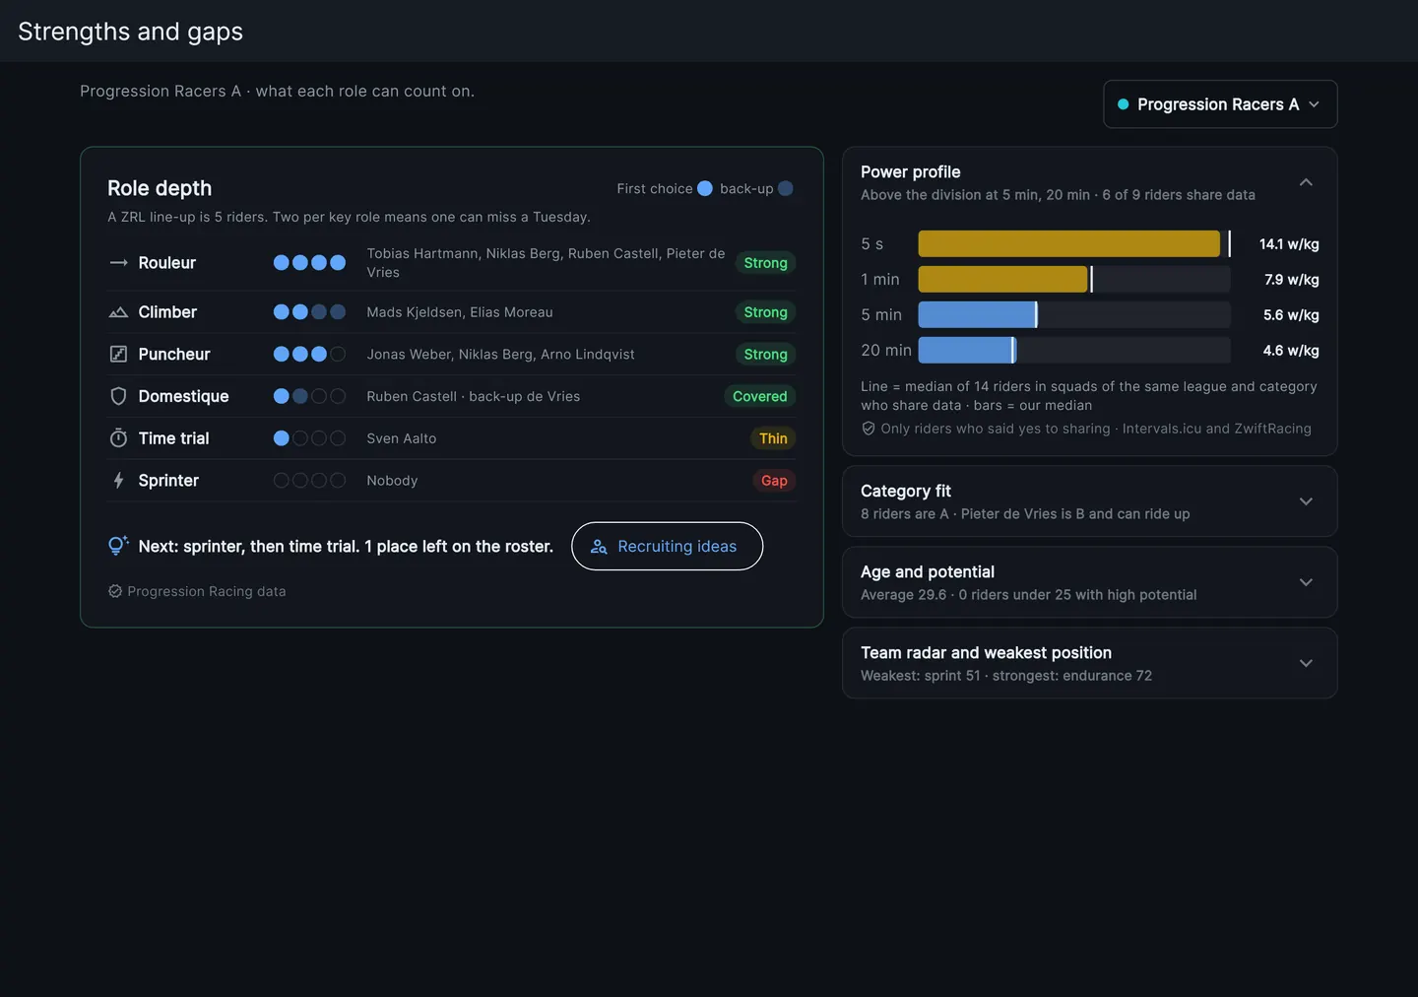Click Ruben Castell back-up de Vries text
This screenshot has height=997, width=1418.
473,396
